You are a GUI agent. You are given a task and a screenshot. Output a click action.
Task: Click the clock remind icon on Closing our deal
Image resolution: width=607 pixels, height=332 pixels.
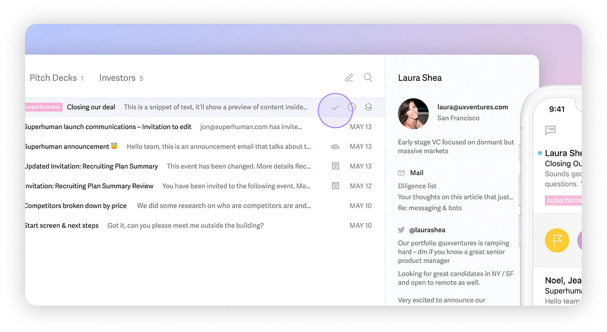pos(352,107)
